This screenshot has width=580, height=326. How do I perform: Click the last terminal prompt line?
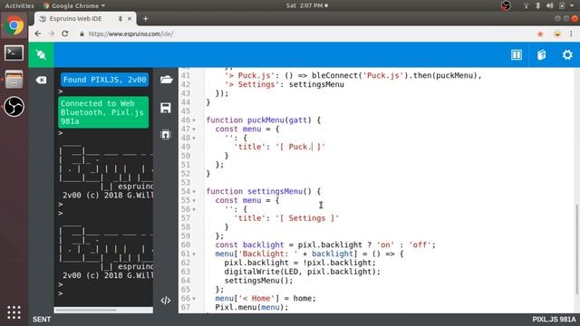(61, 293)
